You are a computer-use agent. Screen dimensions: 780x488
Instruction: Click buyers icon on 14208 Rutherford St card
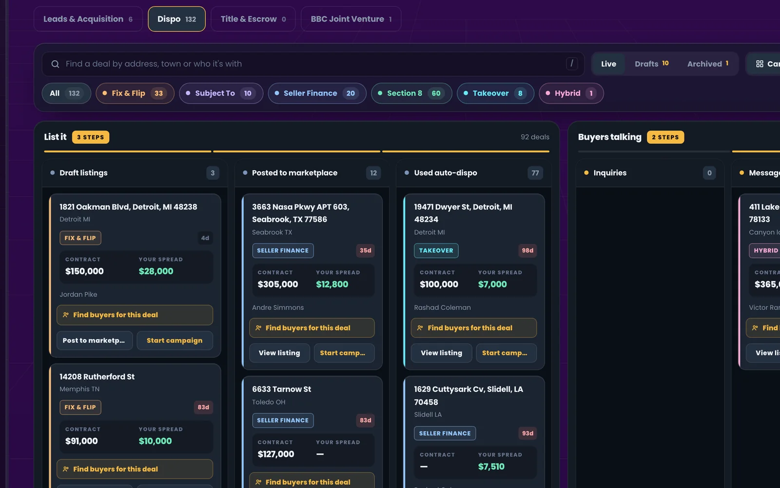tap(66, 469)
